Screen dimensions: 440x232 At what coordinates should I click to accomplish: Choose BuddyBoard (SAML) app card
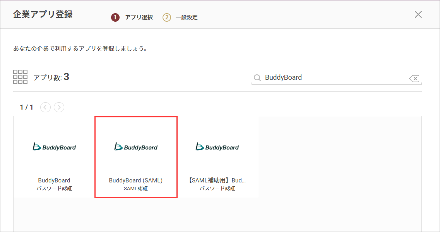(x=136, y=157)
